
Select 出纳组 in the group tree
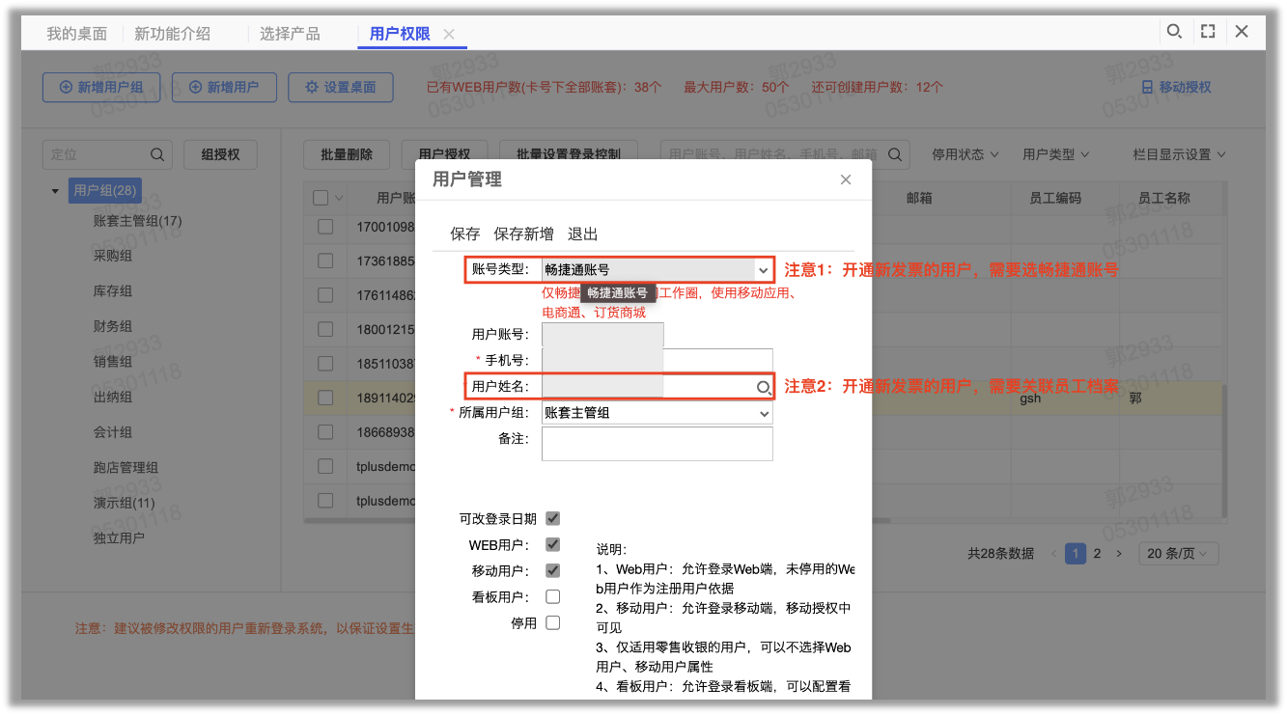pos(113,397)
